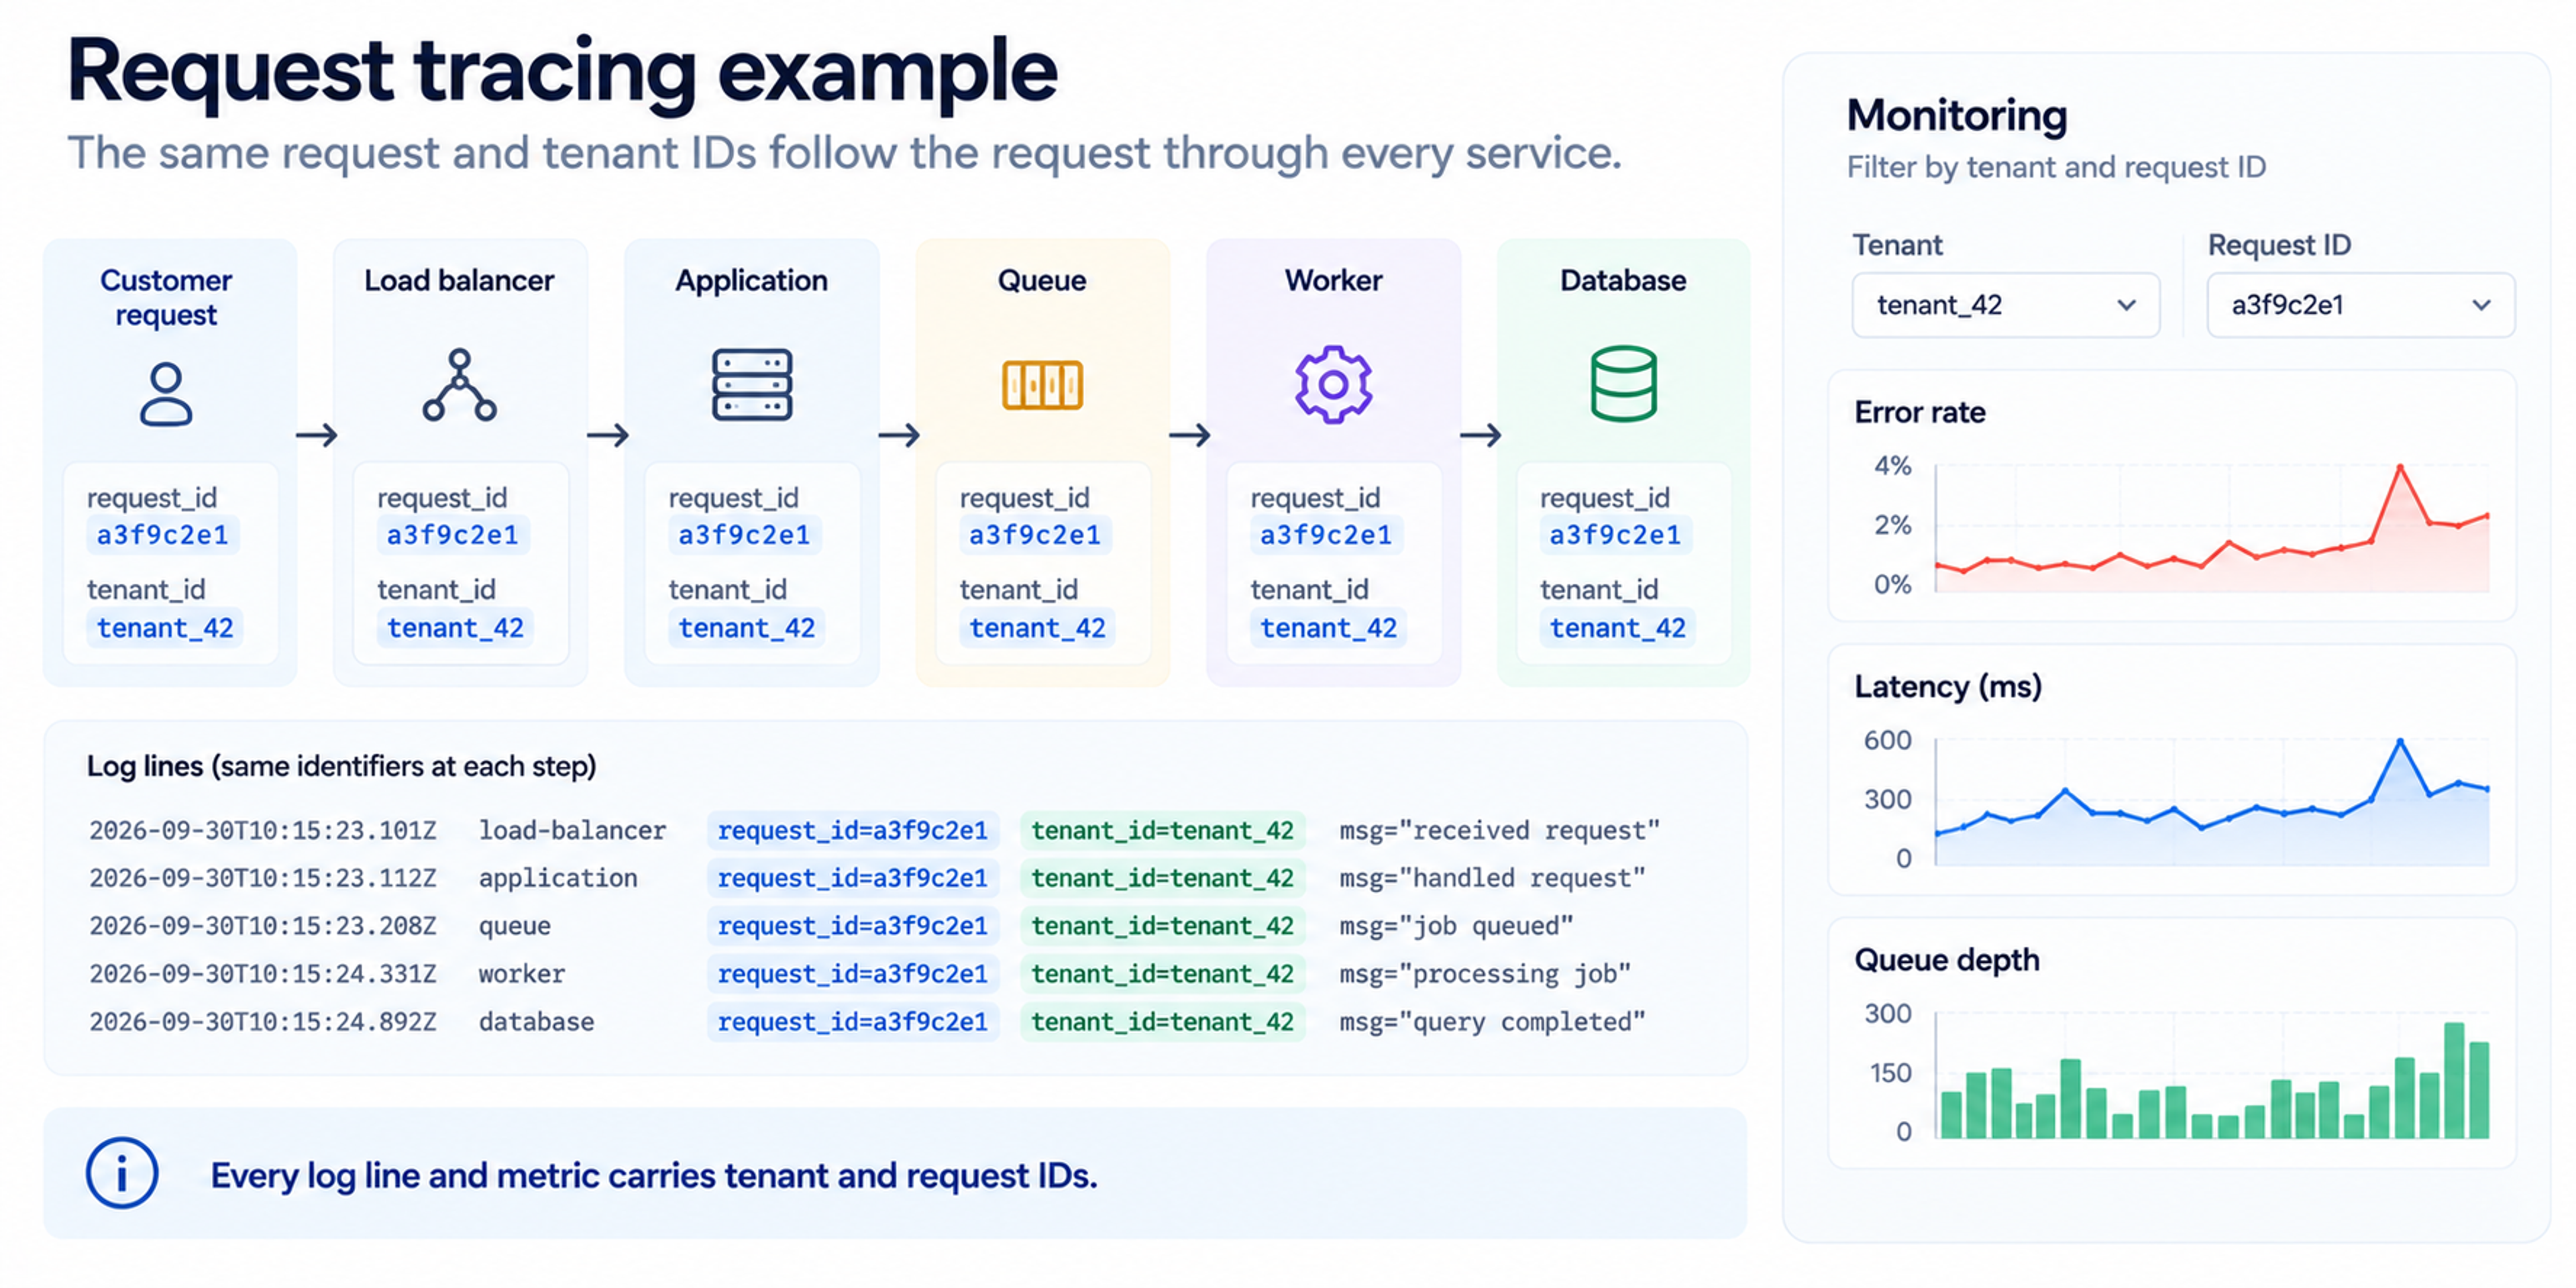This screenshot has height=1288, width=2576.
Task: Click request_id a3f9c2e1 in Application card
Action: click(x=744, y=535)
